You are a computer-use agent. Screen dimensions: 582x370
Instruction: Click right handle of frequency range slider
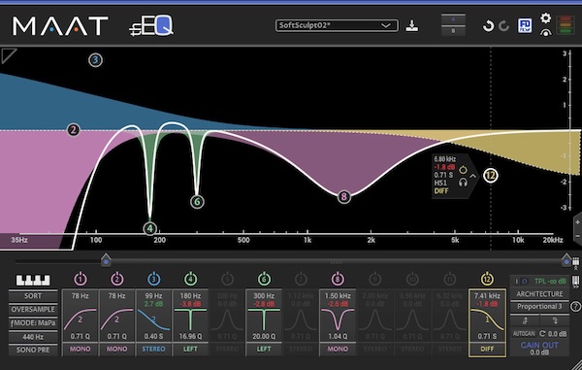566,259
